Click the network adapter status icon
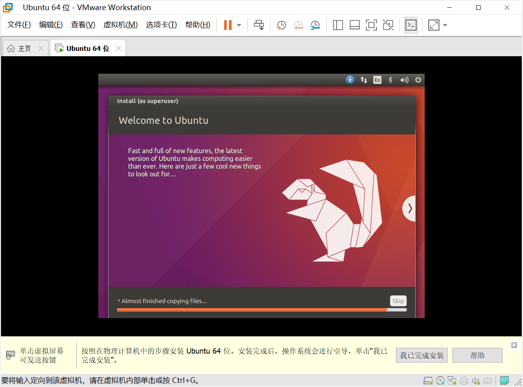The image size is (523, 387). click(452, 380)
